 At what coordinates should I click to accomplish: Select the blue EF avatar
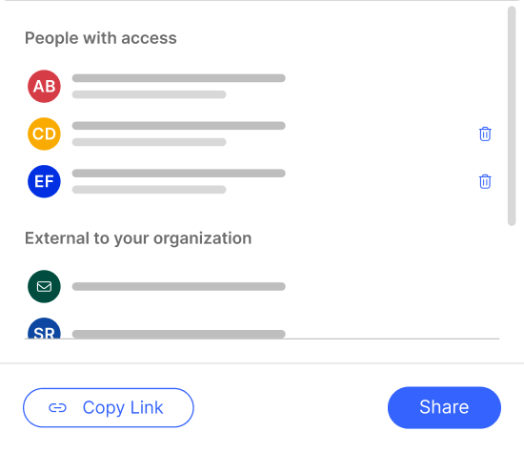pos(44,181)
